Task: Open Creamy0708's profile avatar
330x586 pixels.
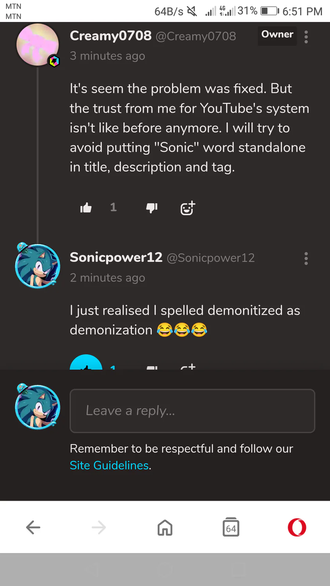Action: point(37,45)
